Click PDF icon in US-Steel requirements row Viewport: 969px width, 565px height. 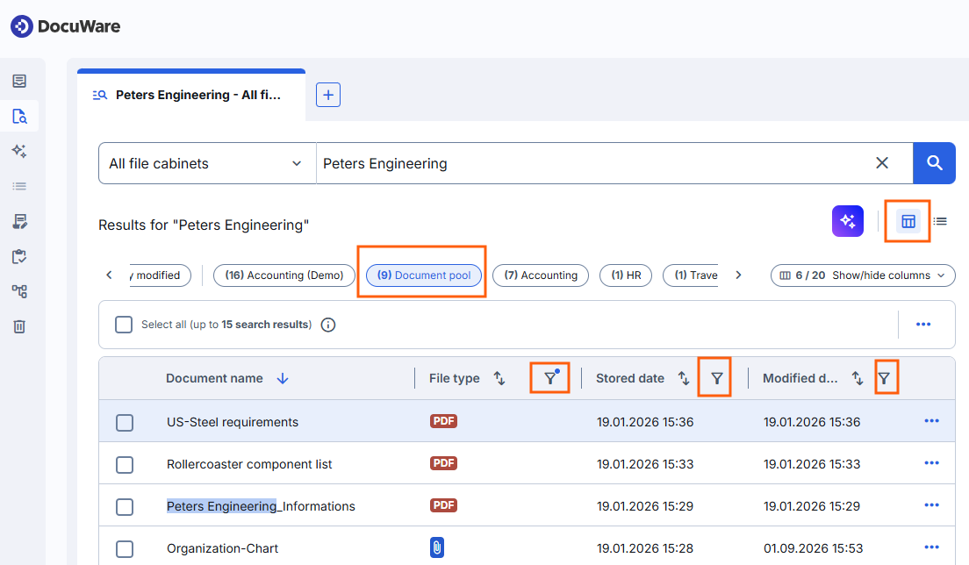(443, 421)
